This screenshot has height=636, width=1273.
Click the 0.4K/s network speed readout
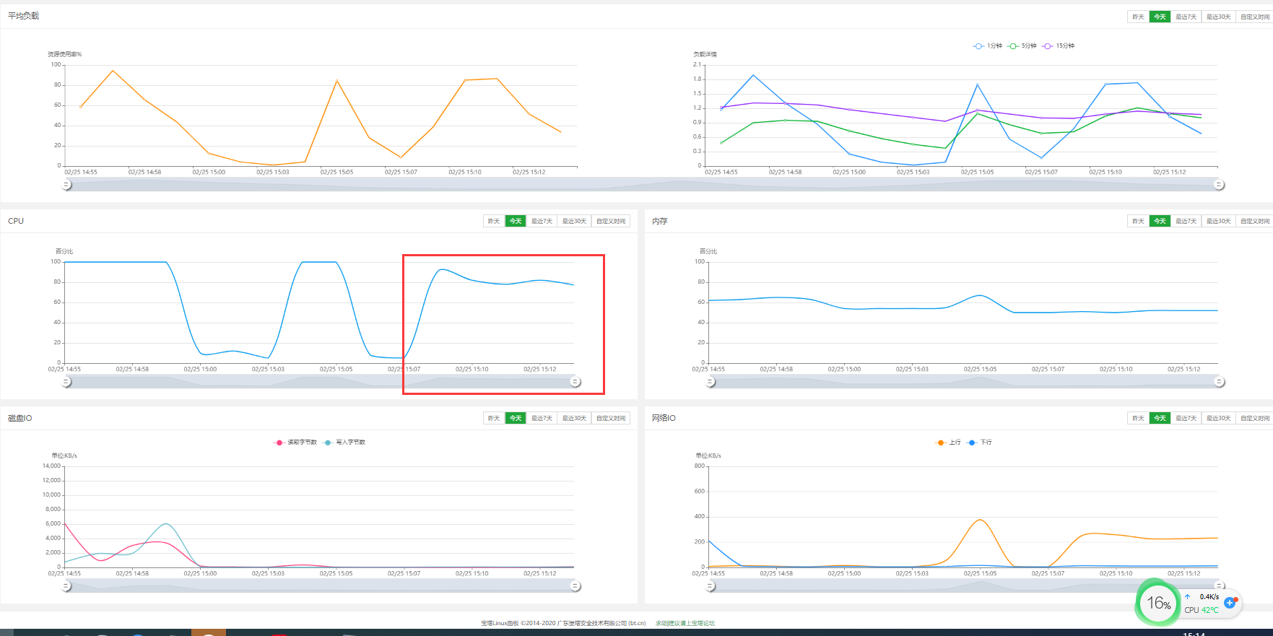click(x=1209, y=596)
